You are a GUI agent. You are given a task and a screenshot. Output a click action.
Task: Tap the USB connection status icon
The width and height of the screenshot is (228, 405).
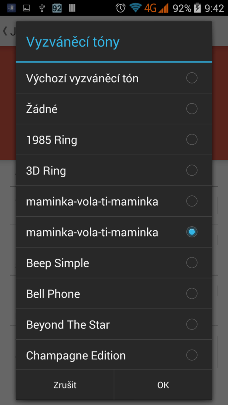click(42, 8)
